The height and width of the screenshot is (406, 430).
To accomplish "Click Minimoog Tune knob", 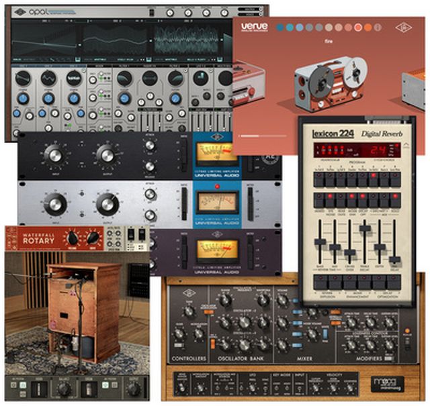I will (189, 311).
